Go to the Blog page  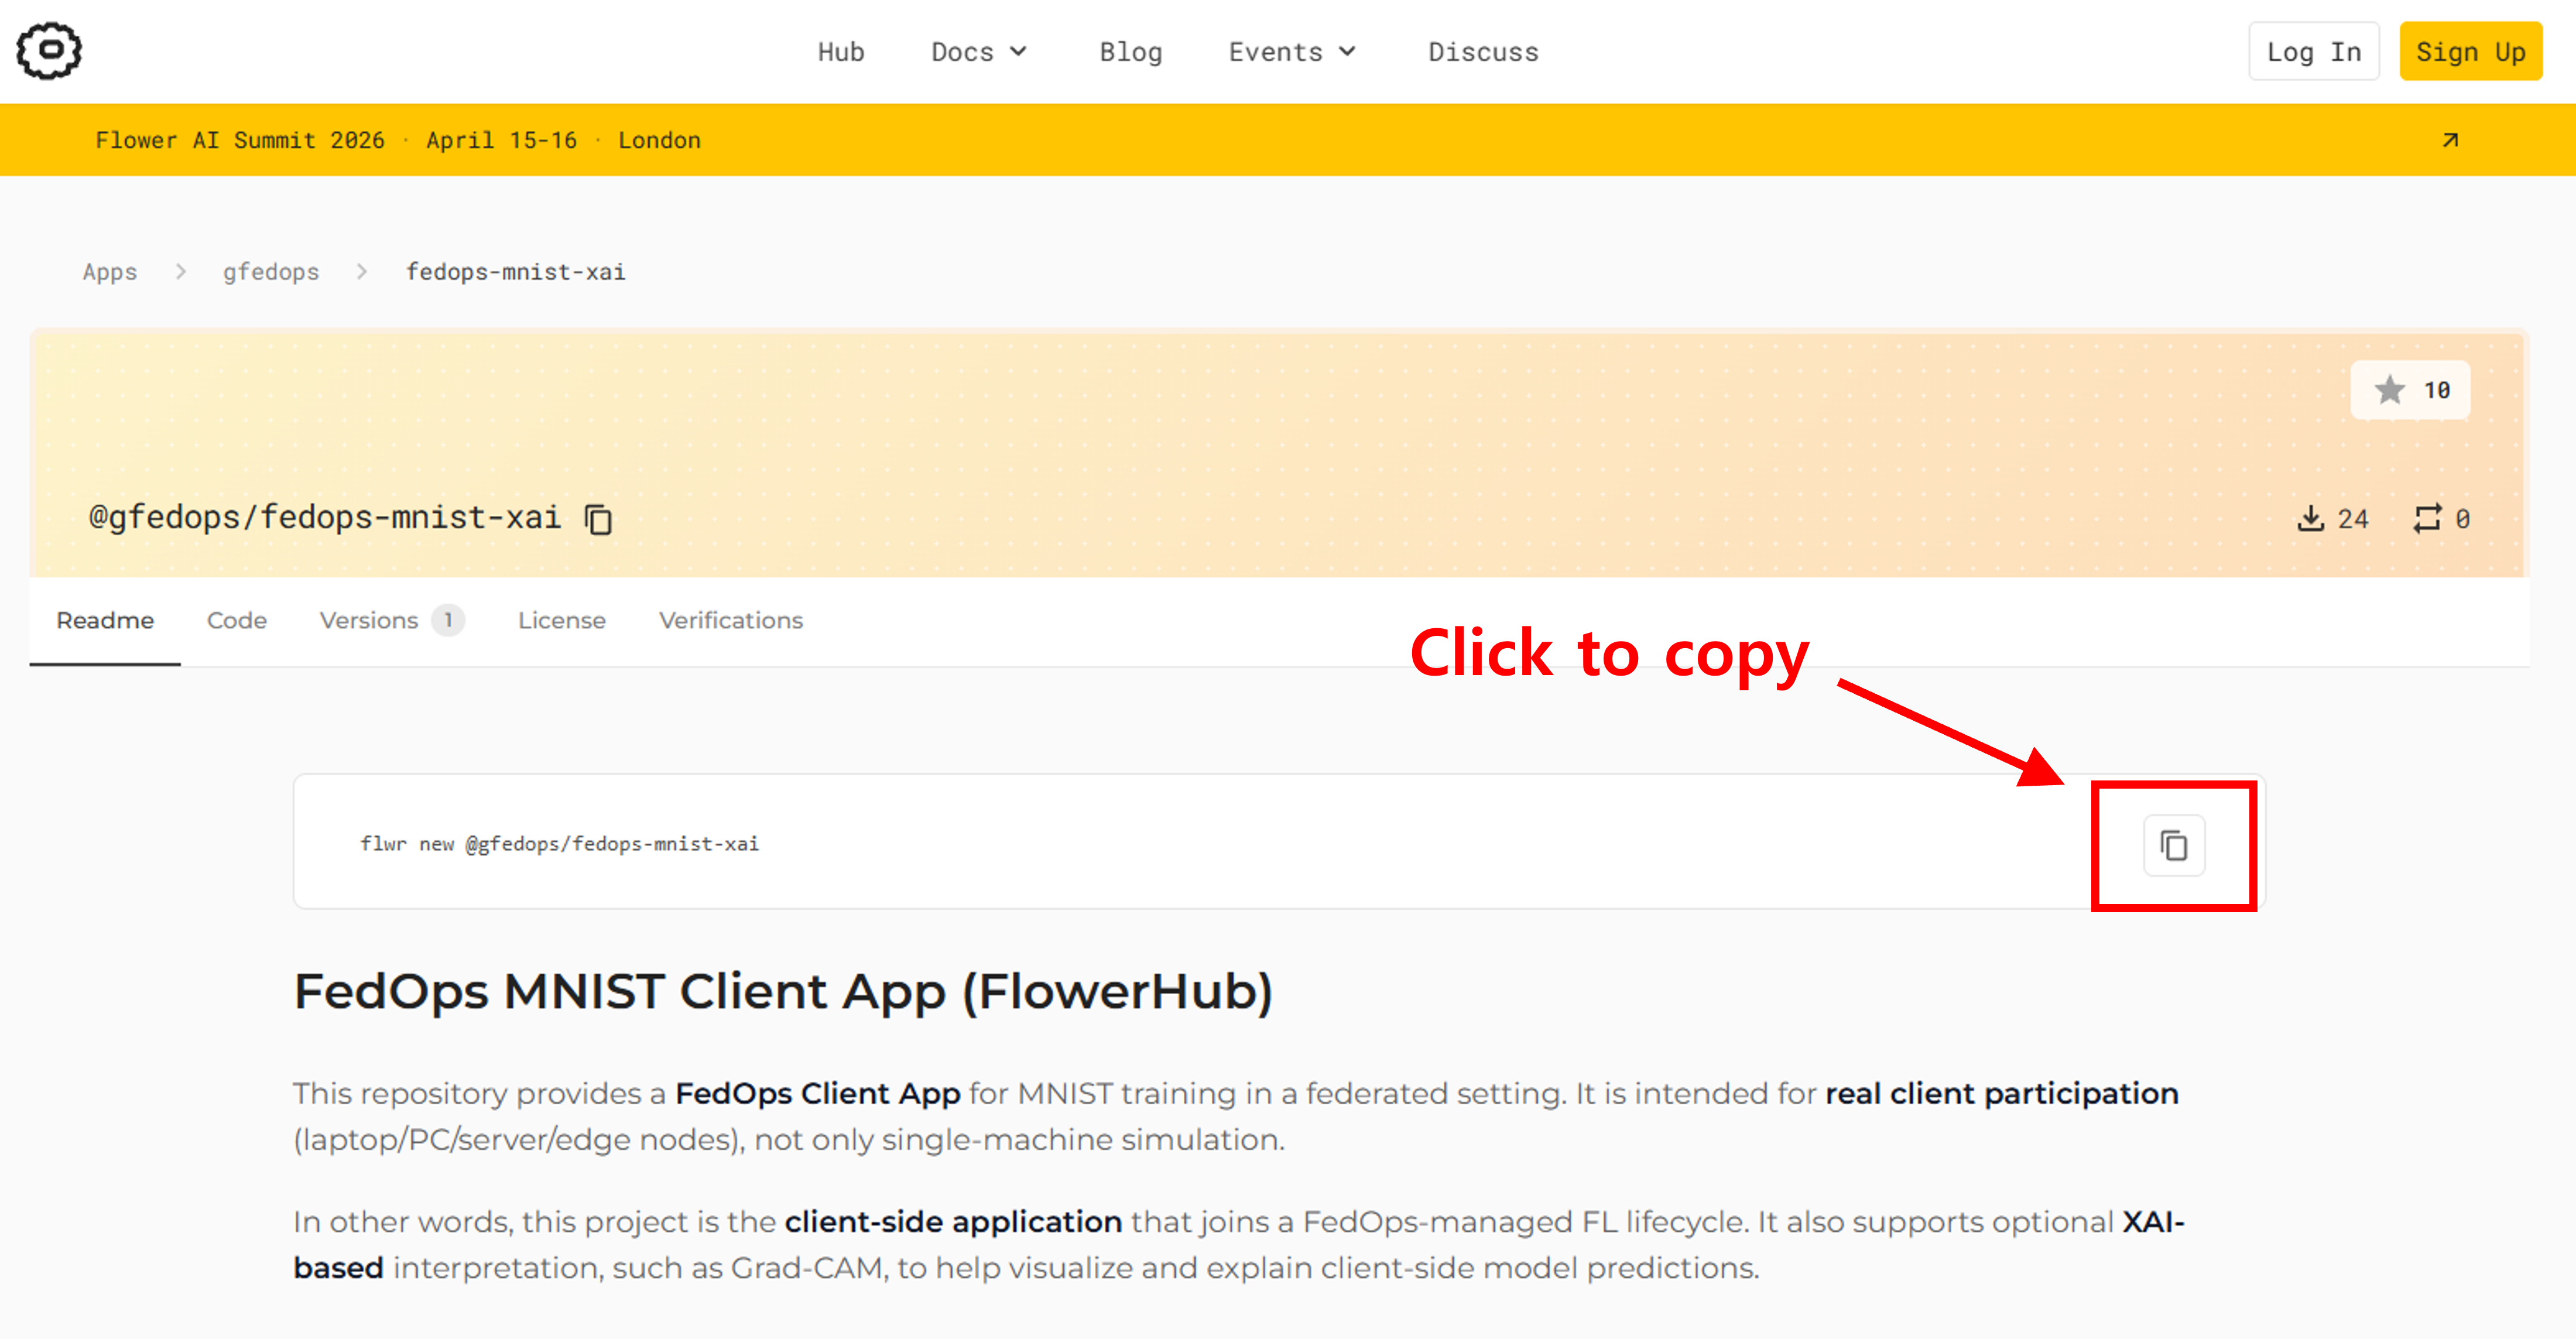point(1130,52)
